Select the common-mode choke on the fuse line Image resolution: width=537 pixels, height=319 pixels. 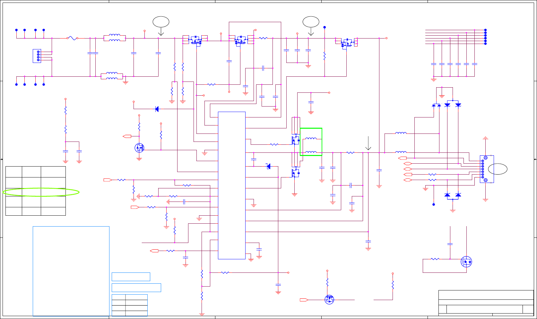tap(115, 38)
